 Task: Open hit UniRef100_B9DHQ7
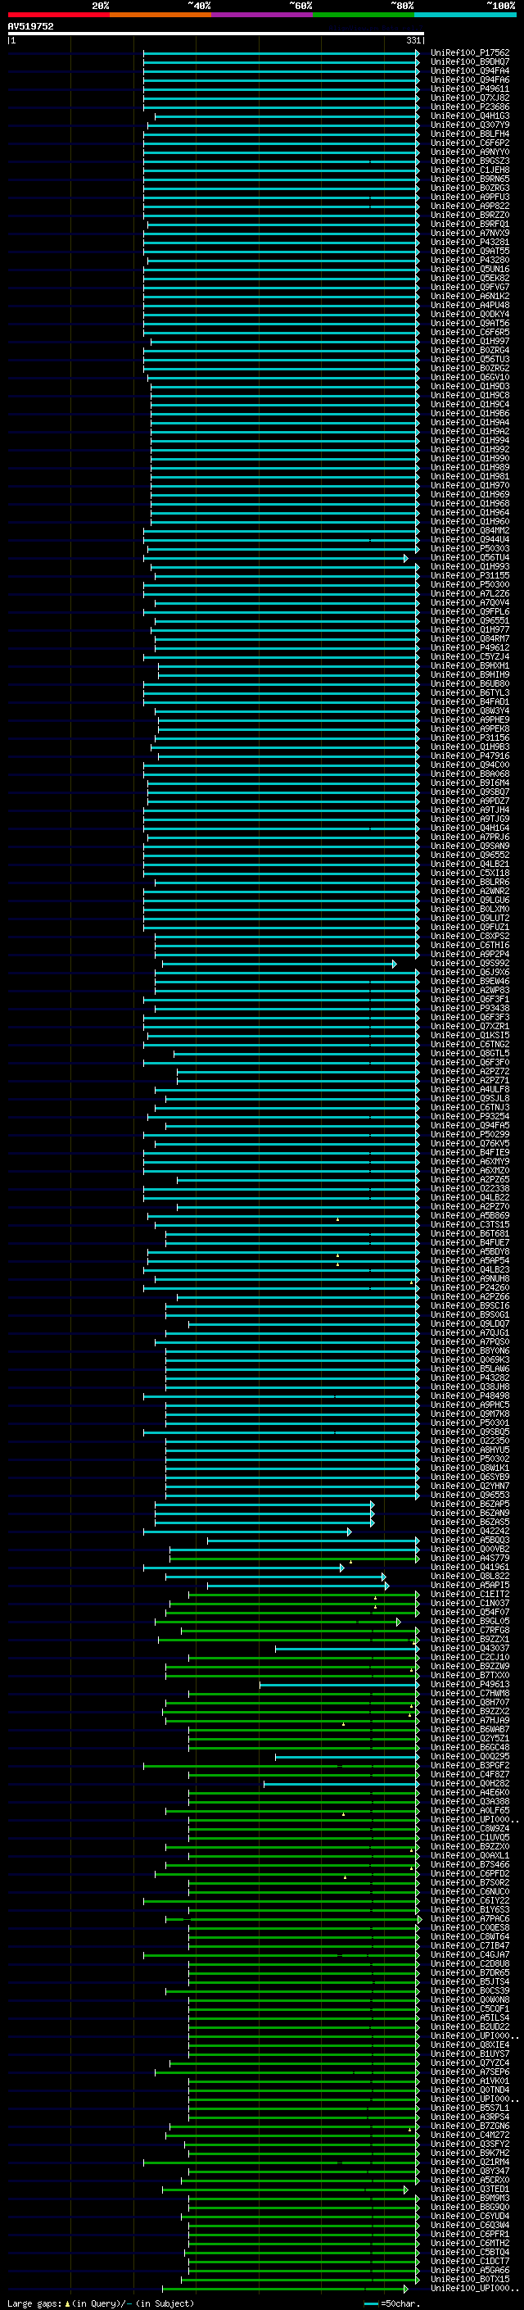click(x=469, y=62)
